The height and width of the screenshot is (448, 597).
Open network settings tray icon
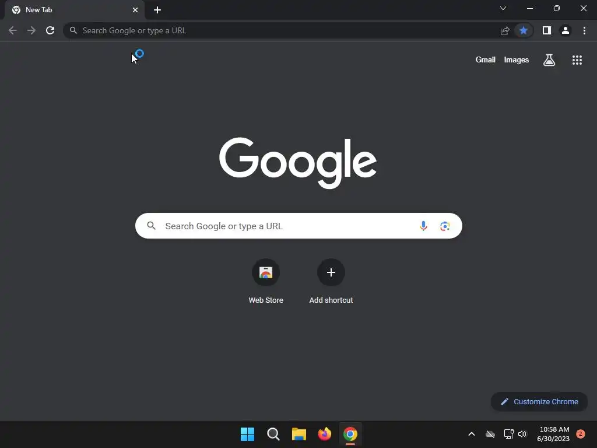(x=508, y=434)
